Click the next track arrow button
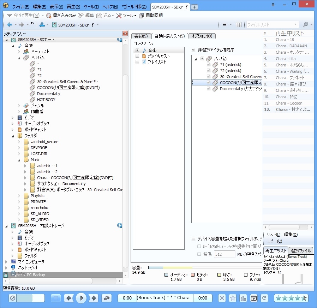The width and height of the screenshot is (317, 308). coord(94,298)
